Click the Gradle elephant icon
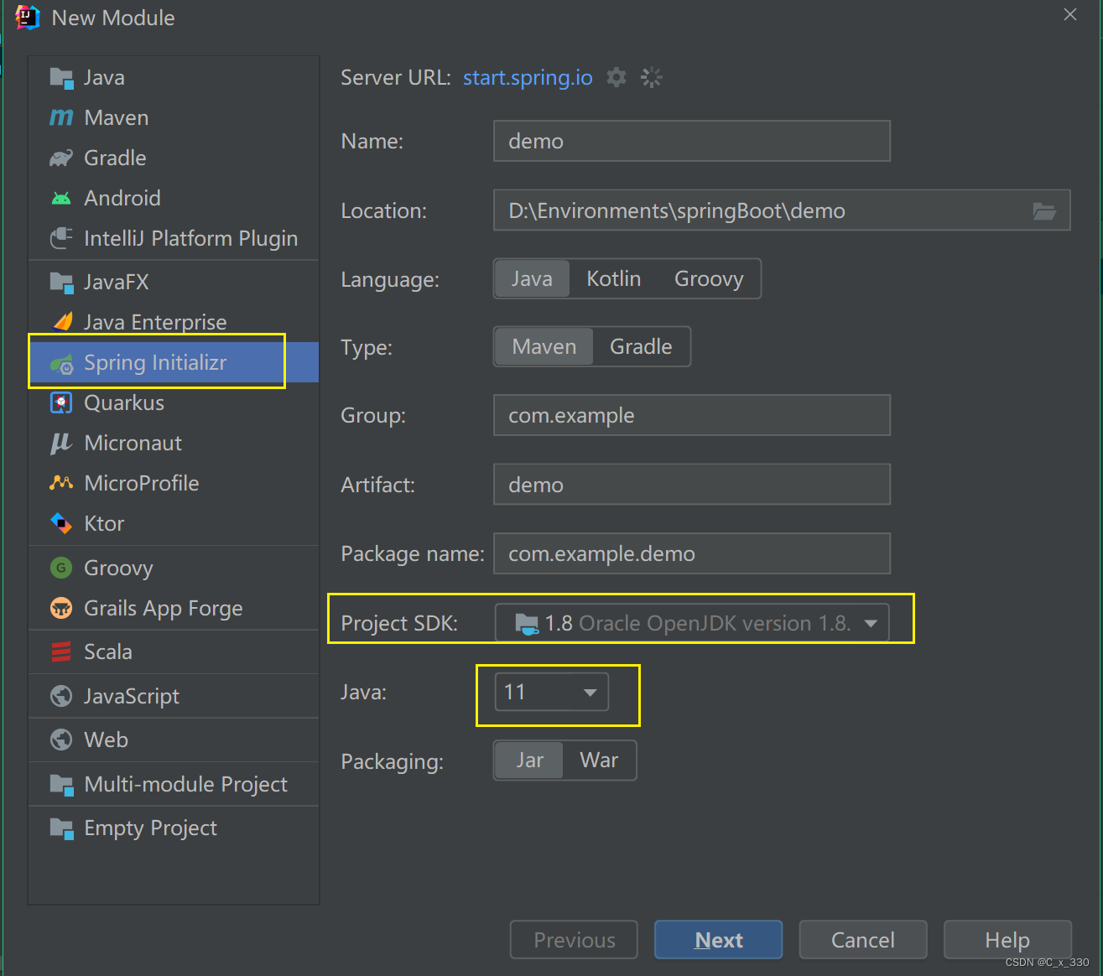The width and height of the screenshot is (1103, 976). point(61,158)
